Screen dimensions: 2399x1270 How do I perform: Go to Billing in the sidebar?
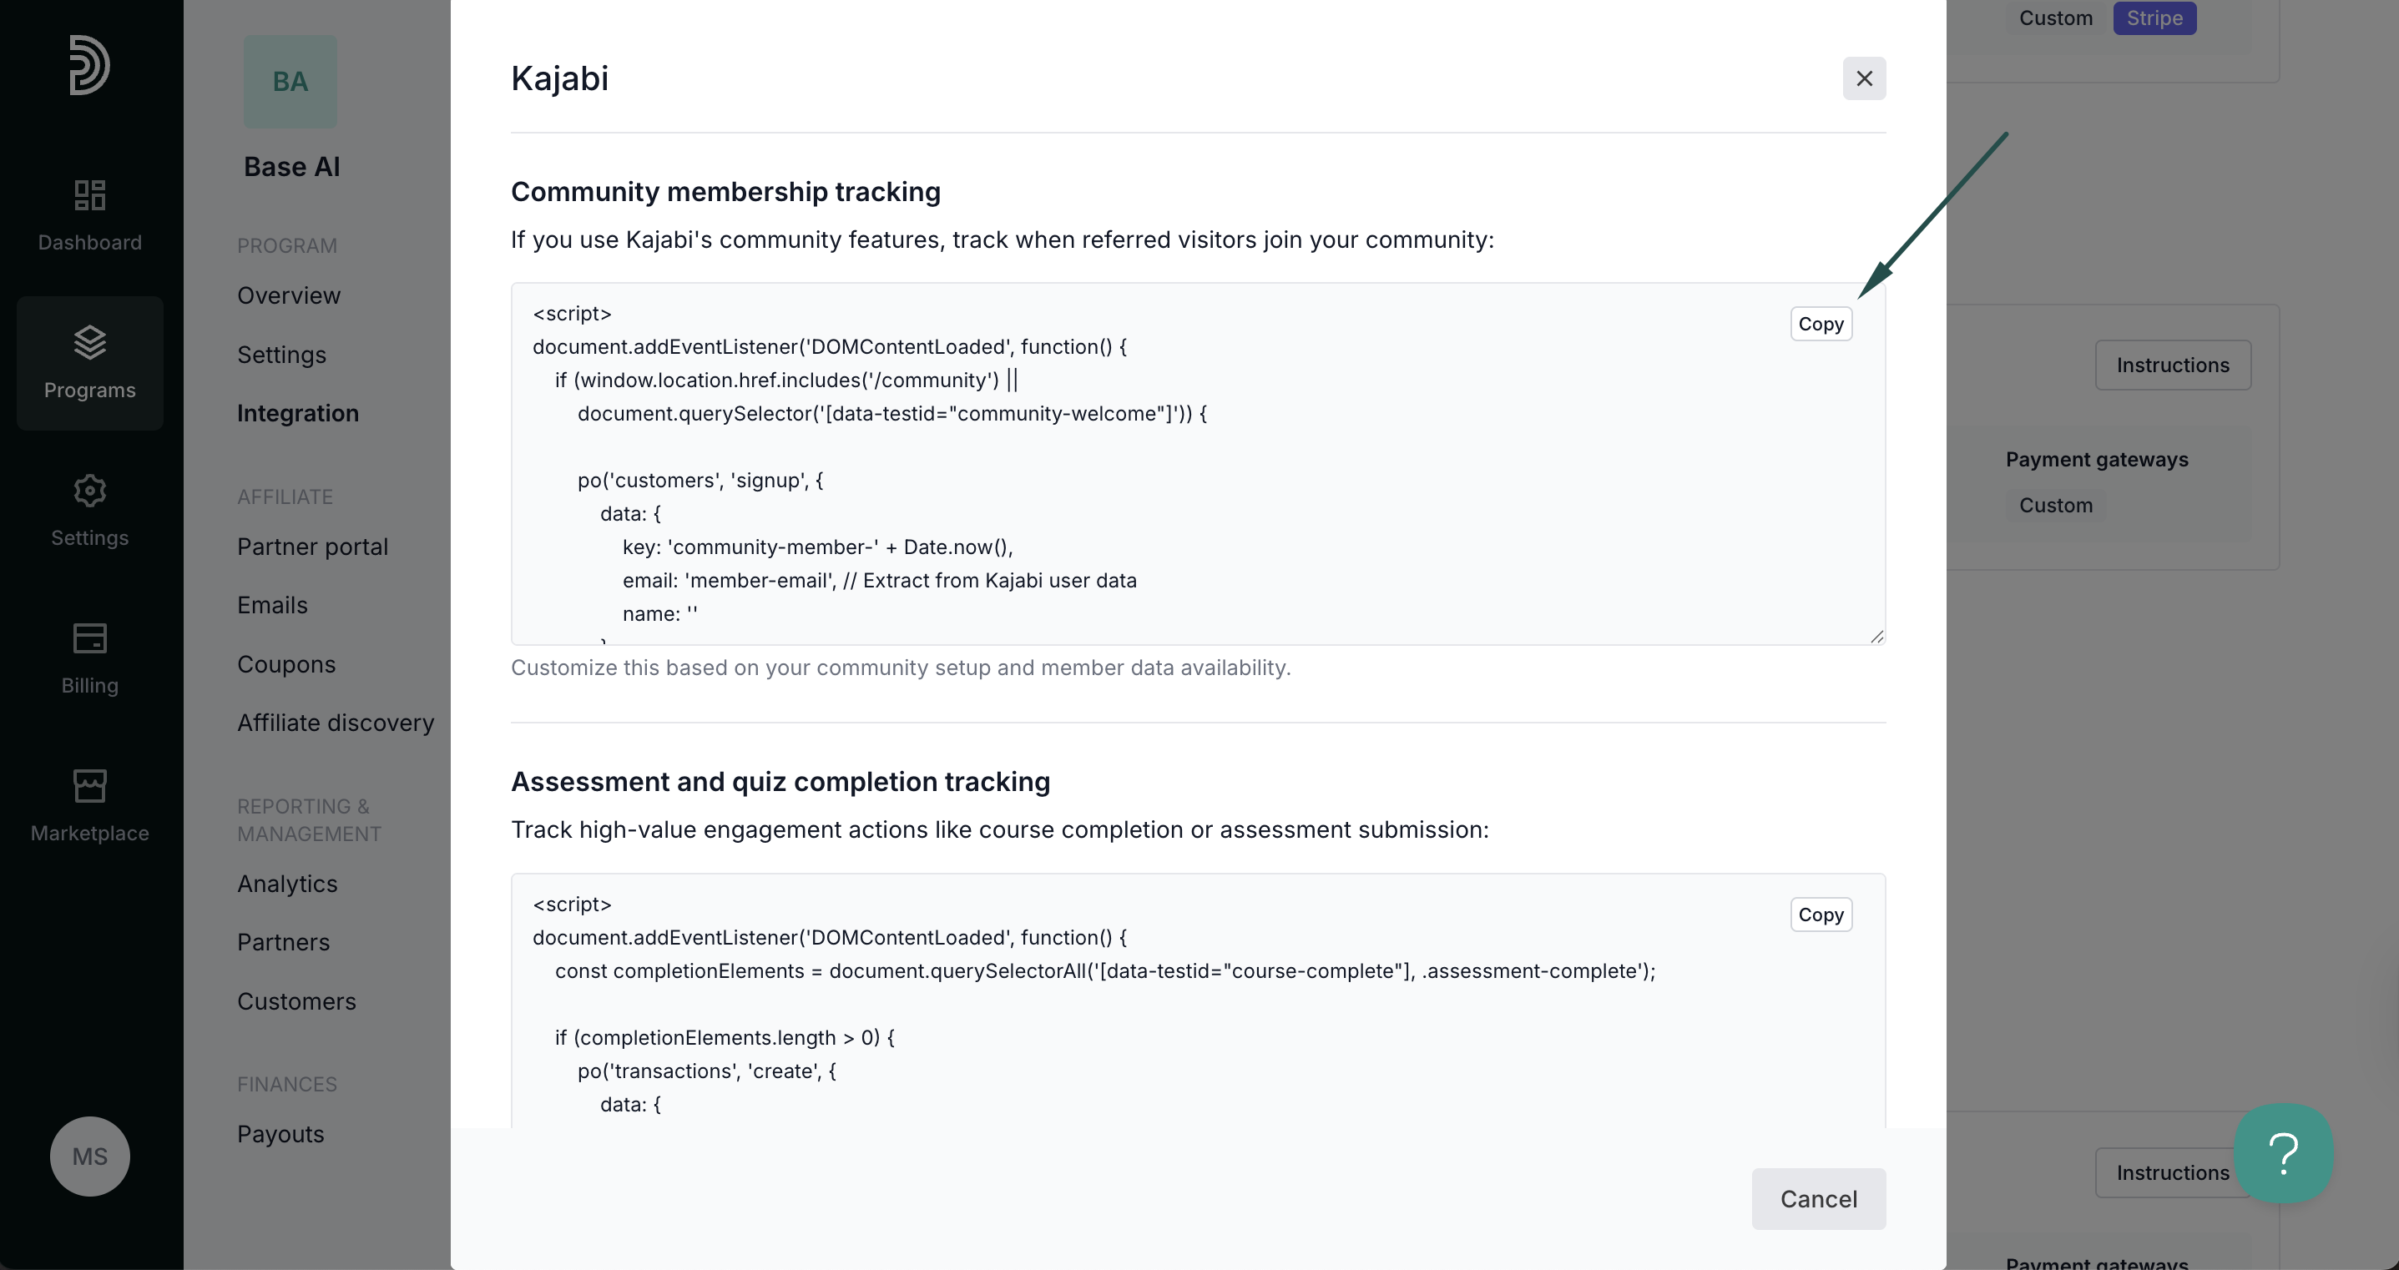(x=89, y=658)
